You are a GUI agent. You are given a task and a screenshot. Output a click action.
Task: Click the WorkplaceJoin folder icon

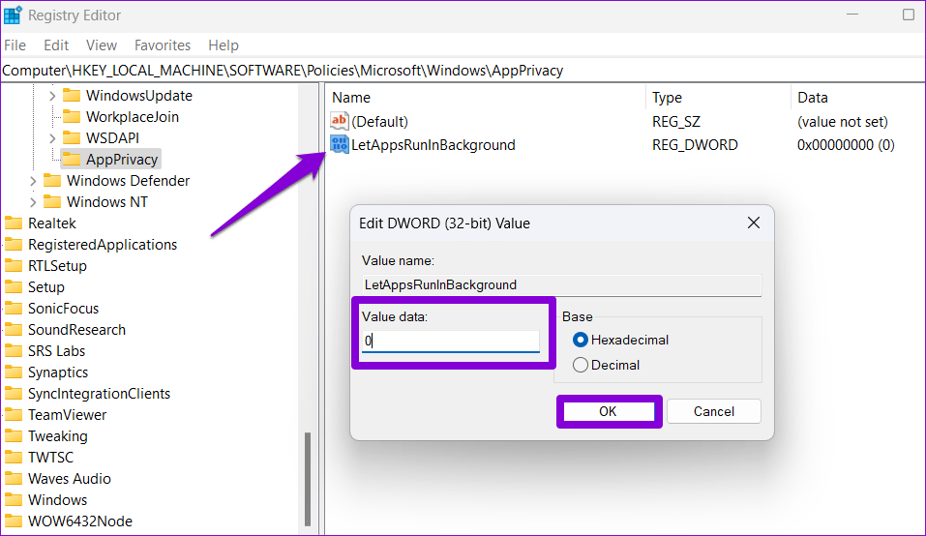(72, 116)
